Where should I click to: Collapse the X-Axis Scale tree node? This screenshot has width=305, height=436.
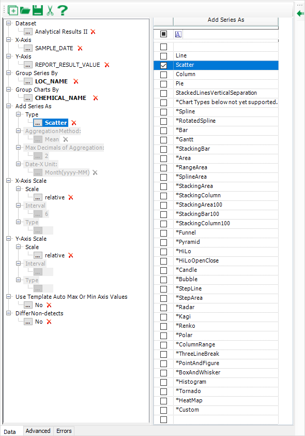pyautogui.click(x=9, y=181)
